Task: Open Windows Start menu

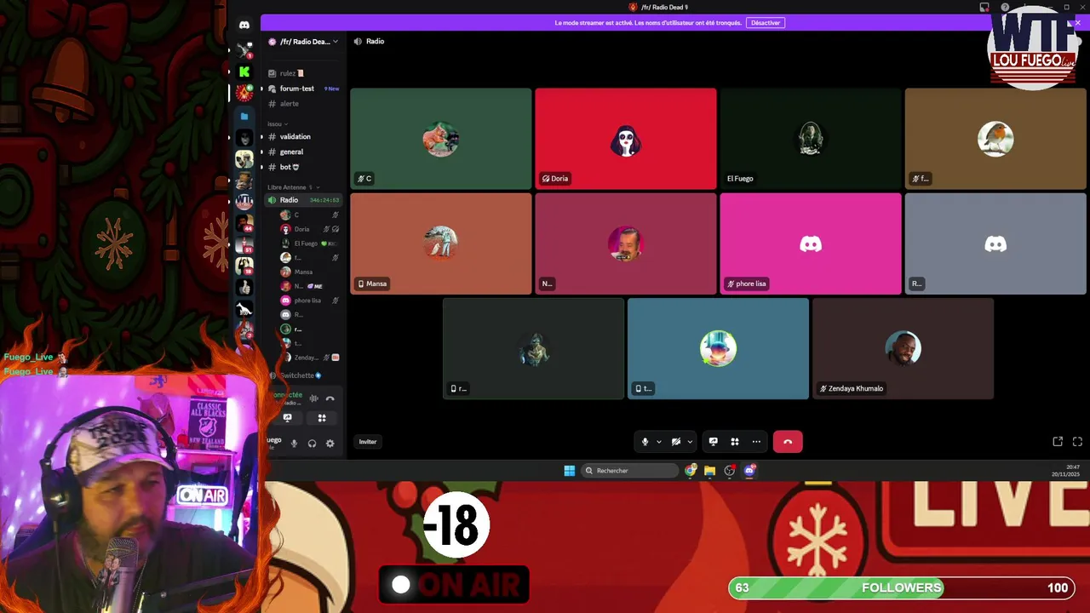Action: (x=569, y=471)
